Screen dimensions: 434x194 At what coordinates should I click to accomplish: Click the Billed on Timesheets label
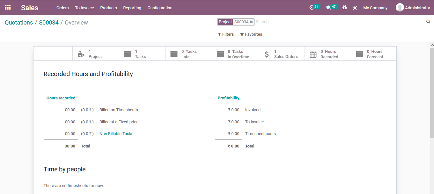pyautogui.click(x=119, y=110)
